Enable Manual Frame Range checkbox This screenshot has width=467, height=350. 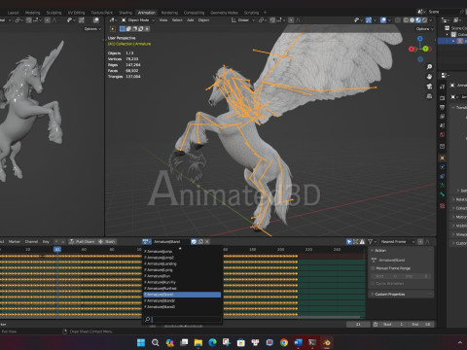point(373,268)
